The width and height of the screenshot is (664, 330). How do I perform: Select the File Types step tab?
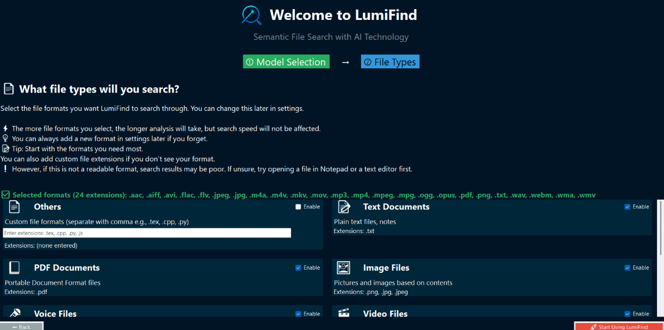[390, 62]
